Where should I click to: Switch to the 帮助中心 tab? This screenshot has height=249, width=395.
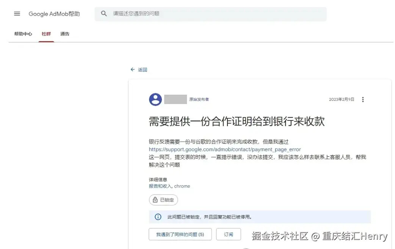23,34
